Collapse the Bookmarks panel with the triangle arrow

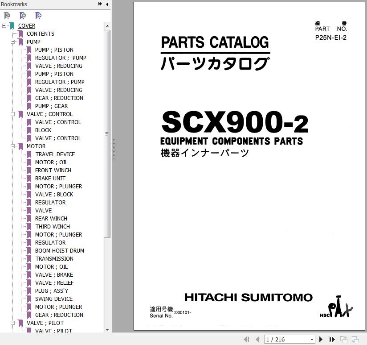(x=107, y=4)
